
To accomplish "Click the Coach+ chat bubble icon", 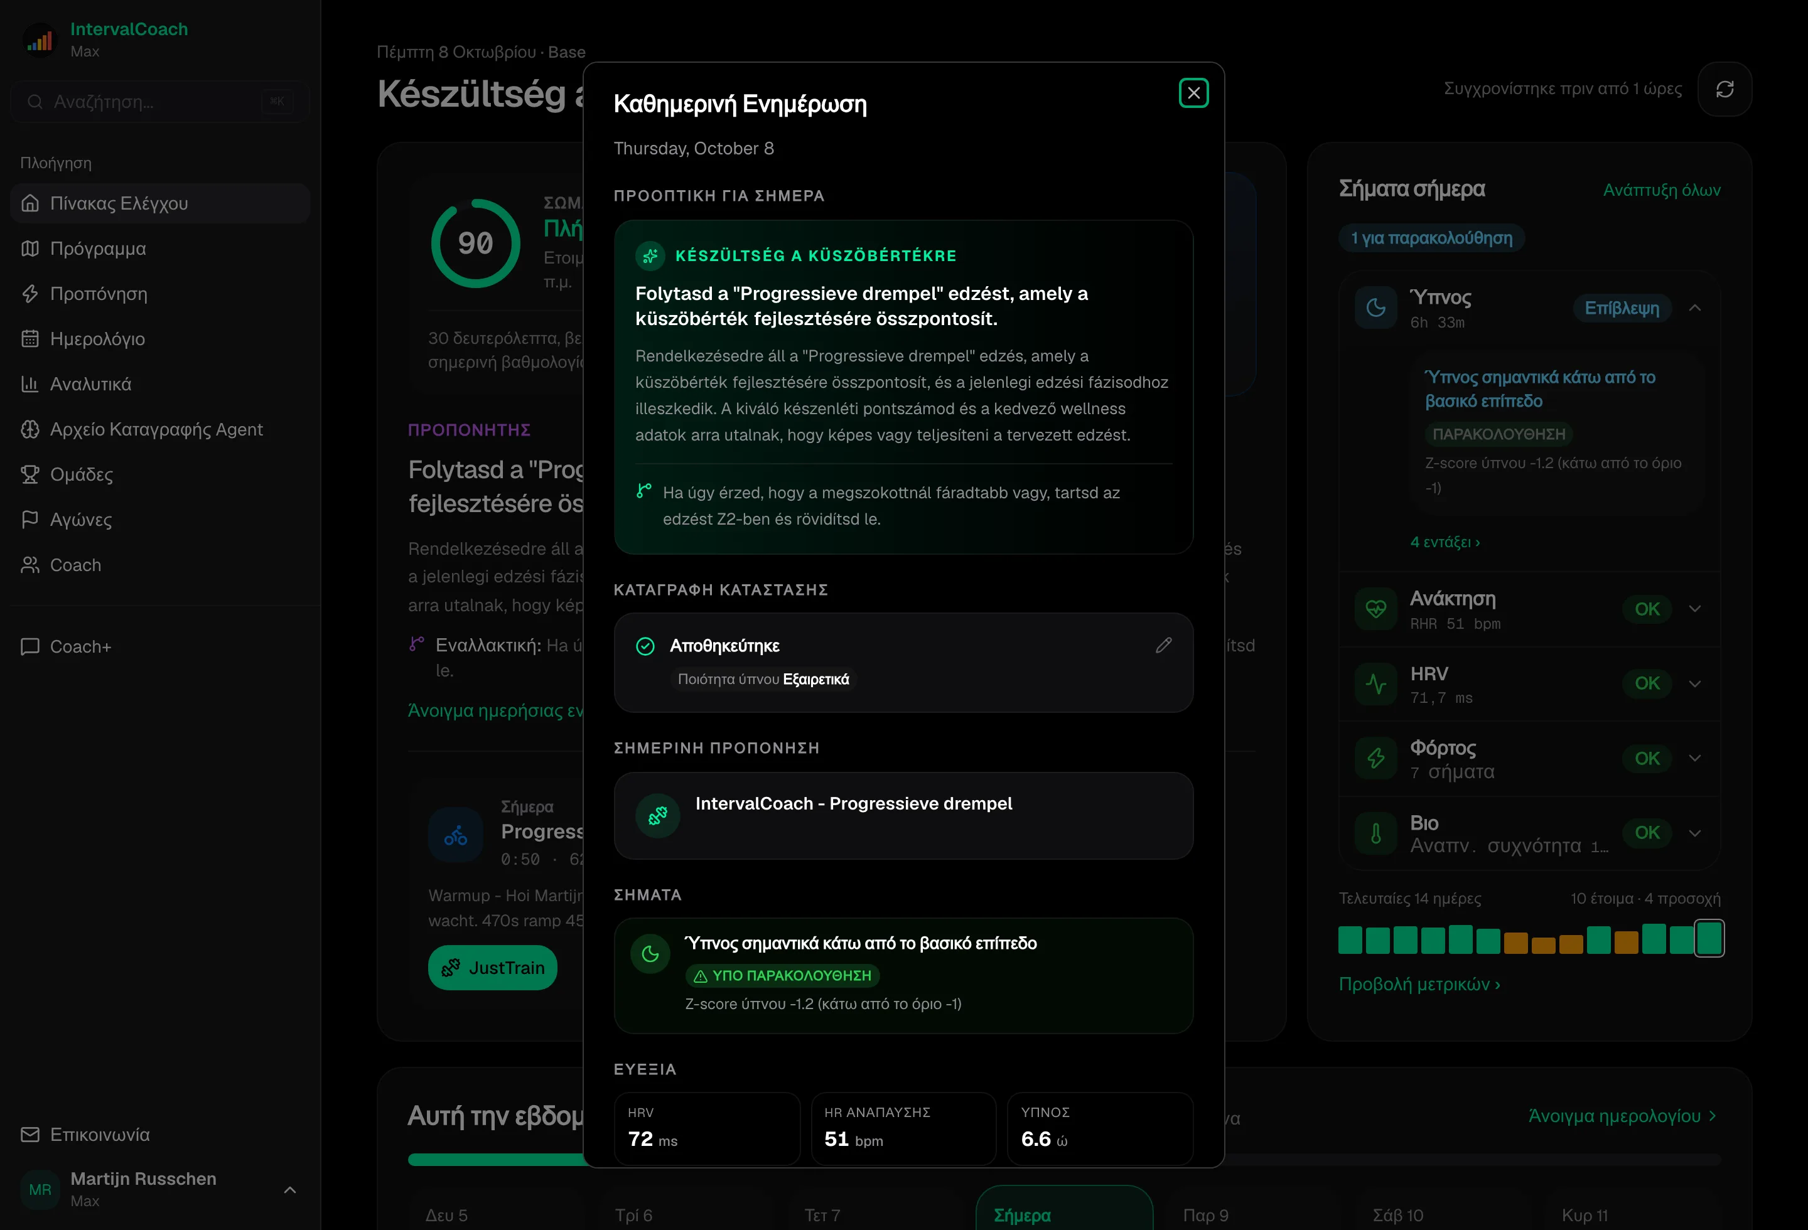I will [30, 647].
